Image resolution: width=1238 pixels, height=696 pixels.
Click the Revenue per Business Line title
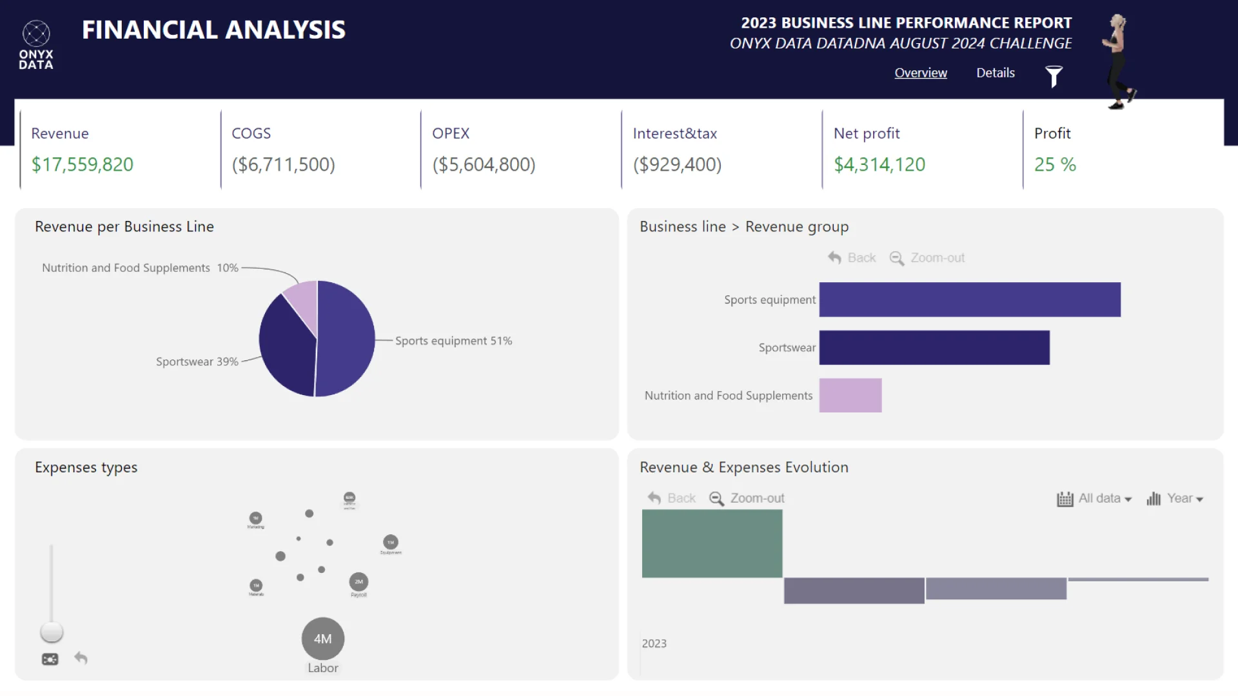point(124,227)
